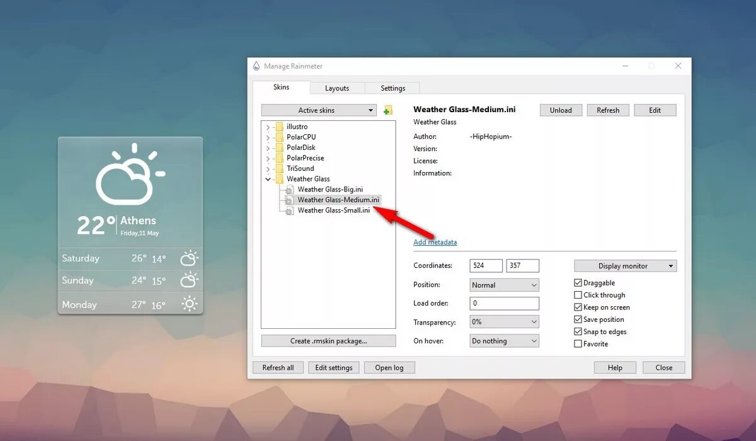
Task: Open the Active skins dropdown
Action: tap(319, 110)
